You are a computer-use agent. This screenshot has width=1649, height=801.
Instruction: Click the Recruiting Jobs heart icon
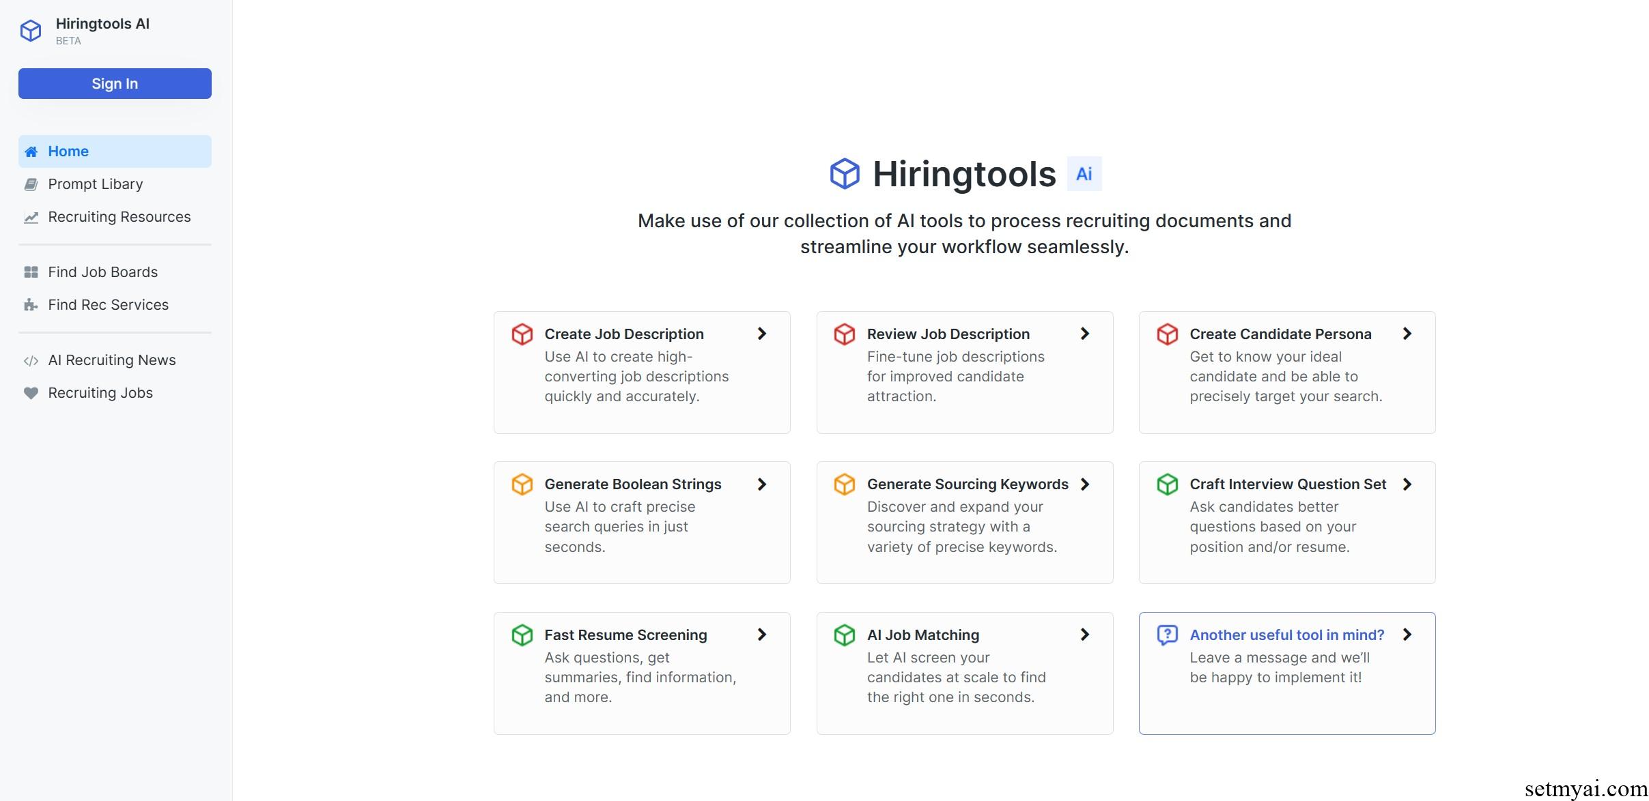tap(31, 393)
